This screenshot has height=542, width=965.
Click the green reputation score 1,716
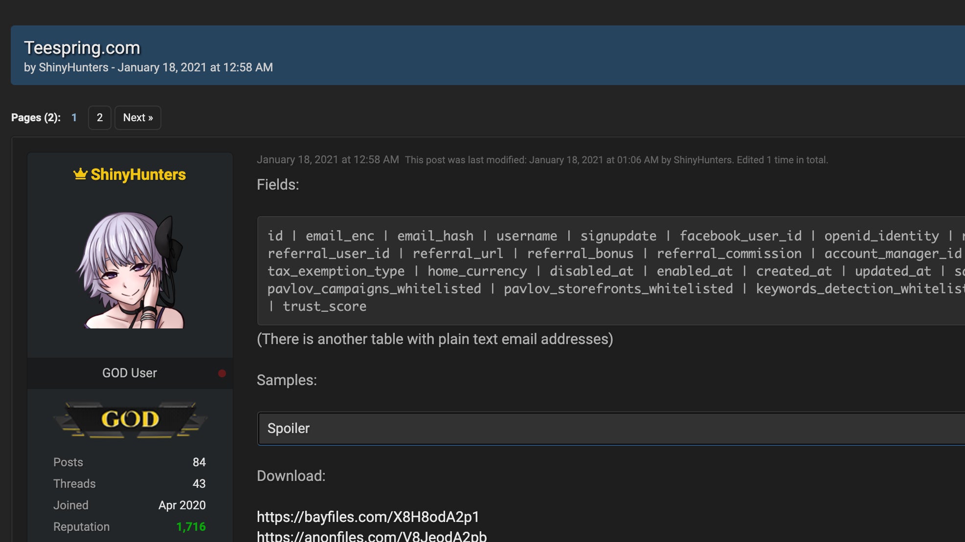[191, 527]
